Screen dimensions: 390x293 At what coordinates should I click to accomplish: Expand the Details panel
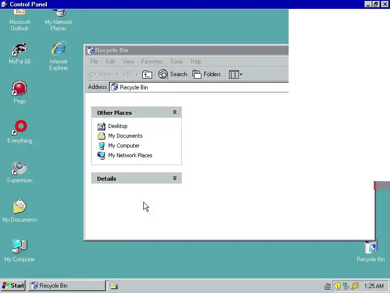coord(175,178)
